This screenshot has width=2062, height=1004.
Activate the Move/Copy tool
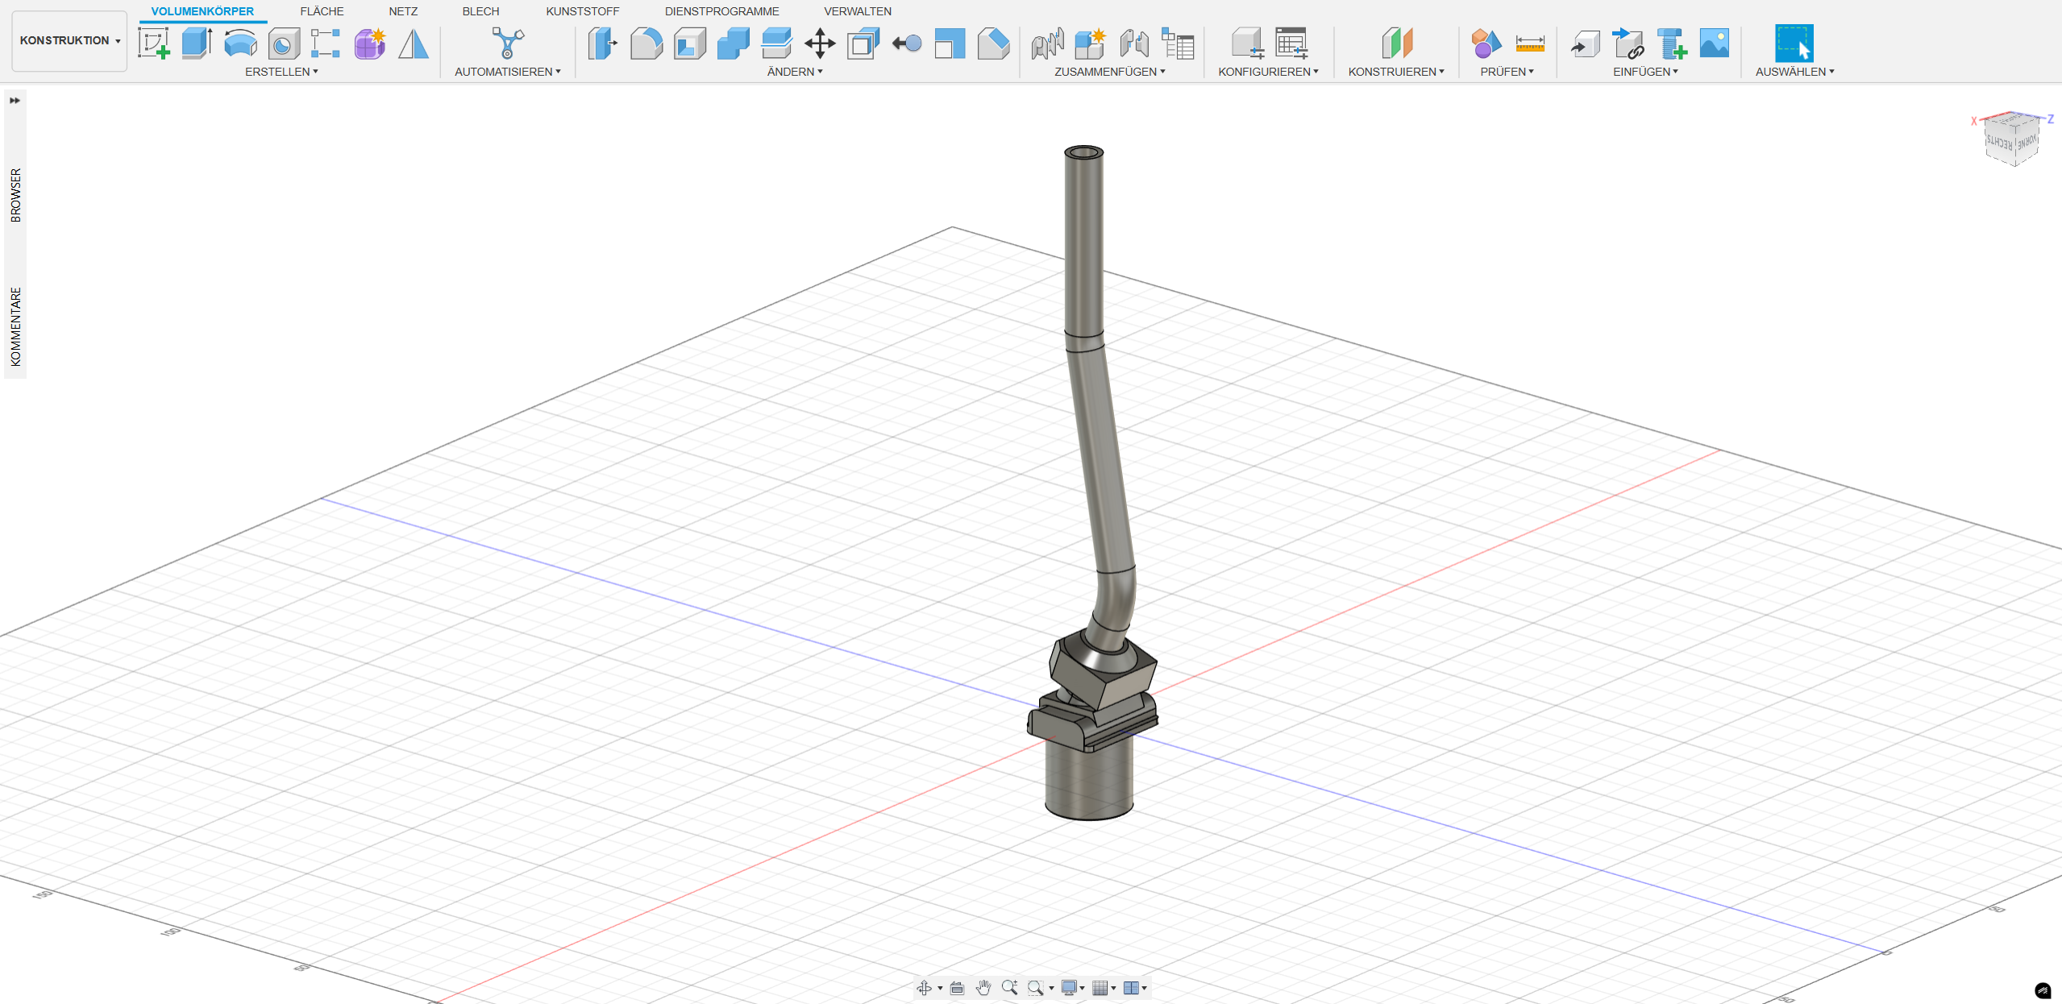pyautogui.click(x=819, y=43)
